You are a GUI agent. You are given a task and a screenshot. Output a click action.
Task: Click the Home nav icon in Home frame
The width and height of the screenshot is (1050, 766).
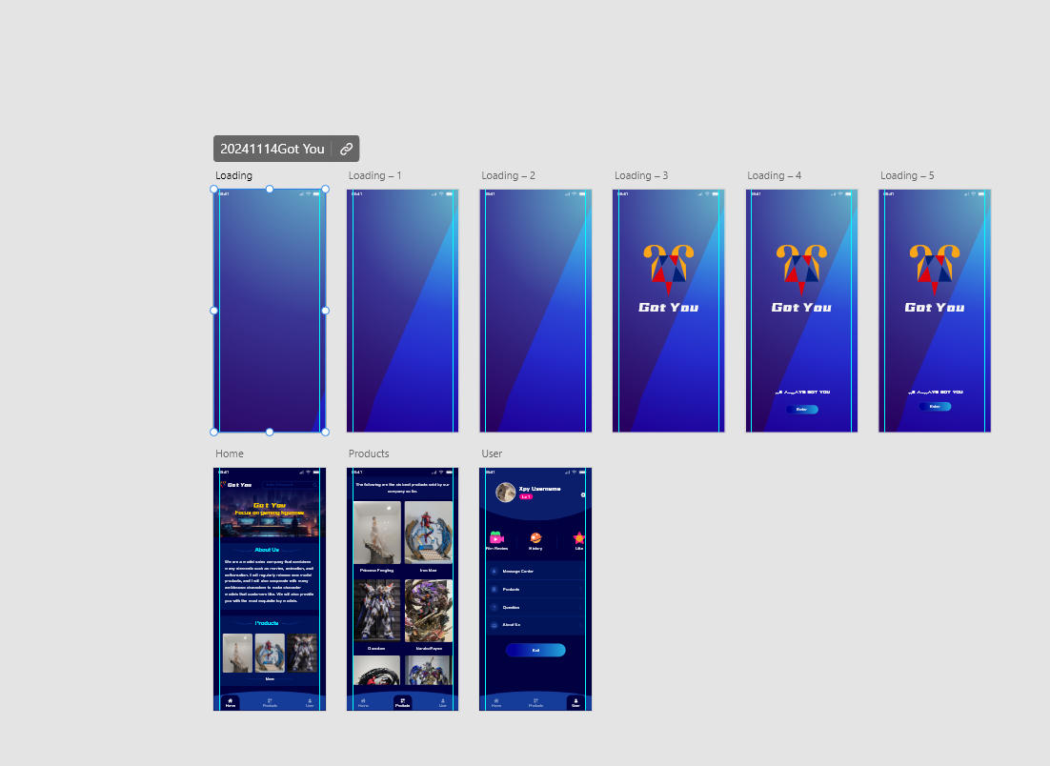(x=230, y=701)
